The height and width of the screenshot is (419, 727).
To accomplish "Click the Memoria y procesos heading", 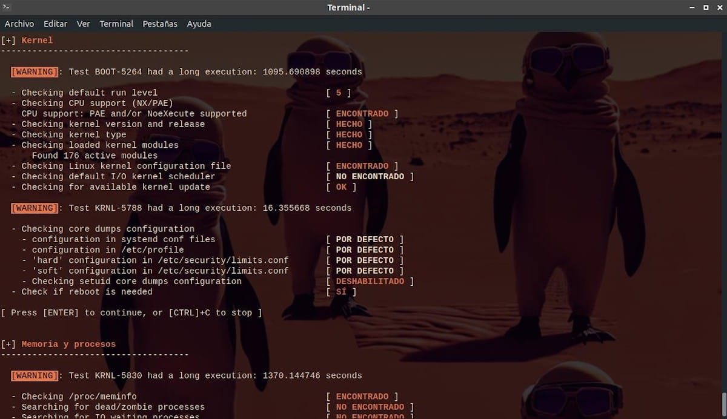I will [x=68, y=344].
